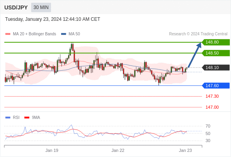Click the RSI 70 level label

(208, 126)
